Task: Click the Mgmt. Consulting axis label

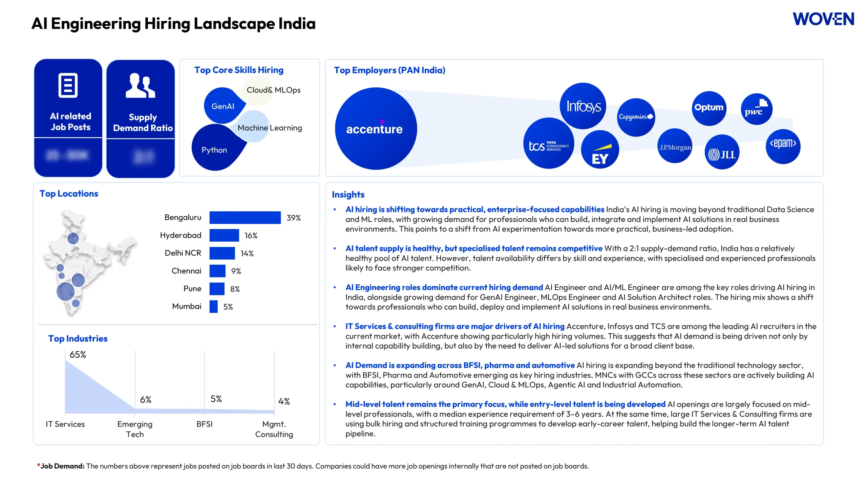Action: tap(274, 429)
